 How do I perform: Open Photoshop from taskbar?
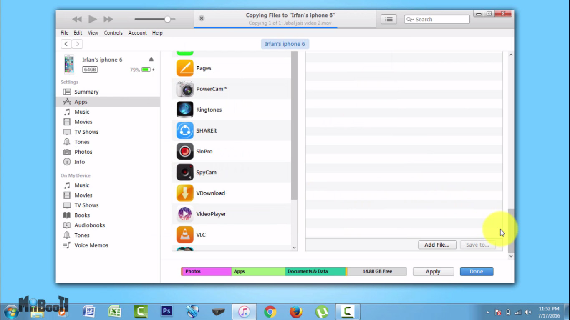click(166, 312)
